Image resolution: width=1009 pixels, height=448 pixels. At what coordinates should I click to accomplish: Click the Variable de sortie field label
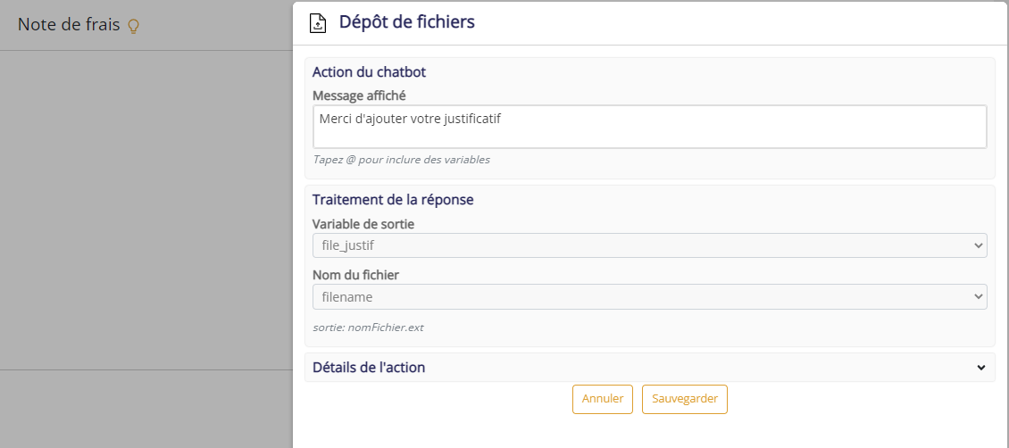(363, 224)
